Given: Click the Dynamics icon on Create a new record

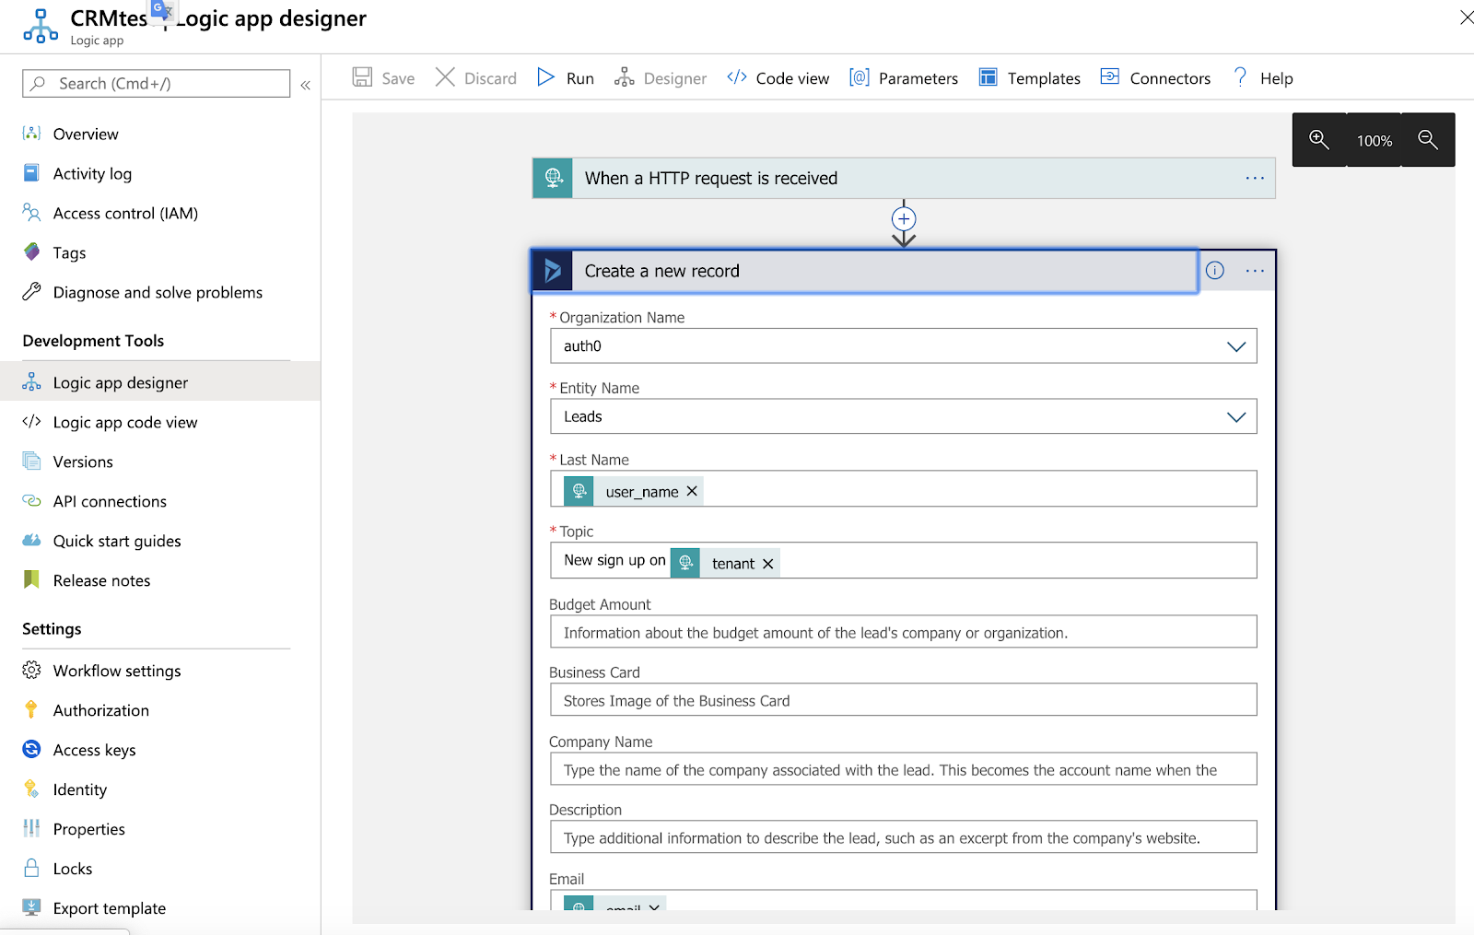Looking at the screenshot, I should 553,271.
